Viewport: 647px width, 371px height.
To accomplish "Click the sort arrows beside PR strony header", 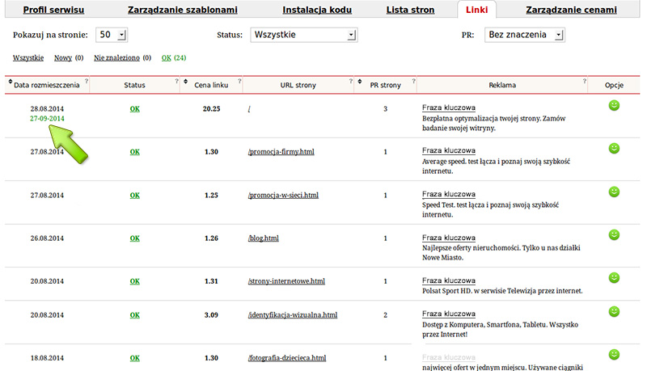I will pyautogui.click(x=362, y=84).
